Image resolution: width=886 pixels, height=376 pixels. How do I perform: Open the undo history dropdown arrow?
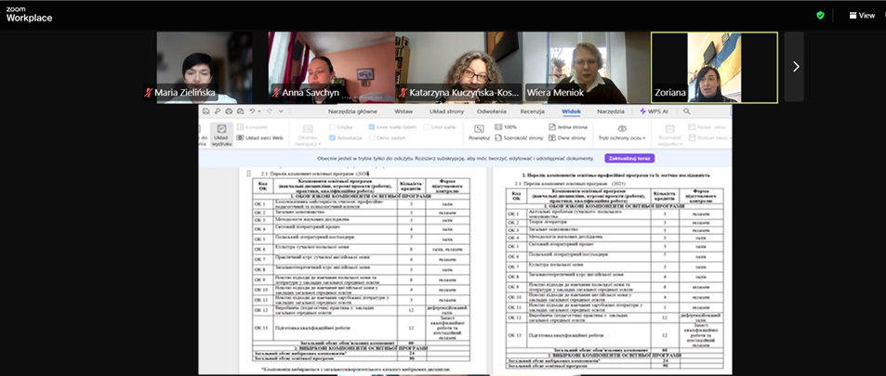pyautogui.click(x=261, y=111)
